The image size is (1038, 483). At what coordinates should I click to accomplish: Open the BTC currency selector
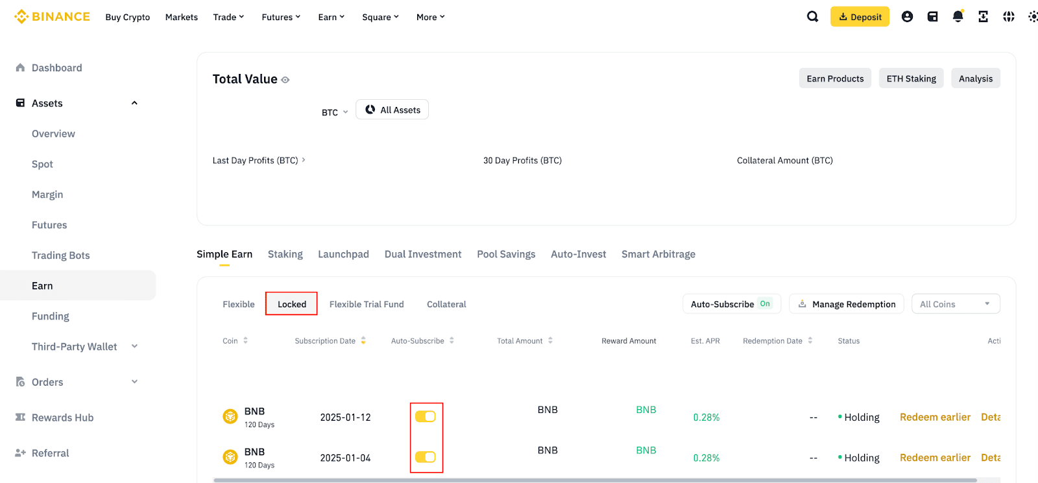point(335,112)
